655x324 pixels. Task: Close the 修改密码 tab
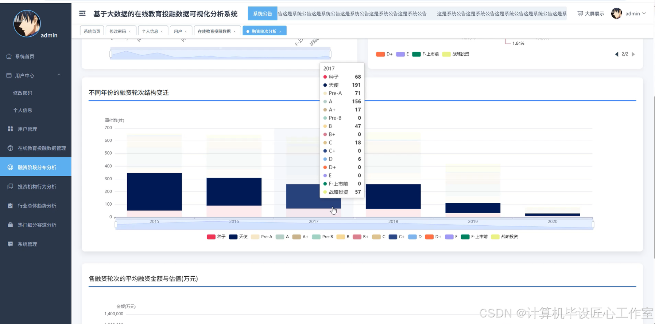130,32
